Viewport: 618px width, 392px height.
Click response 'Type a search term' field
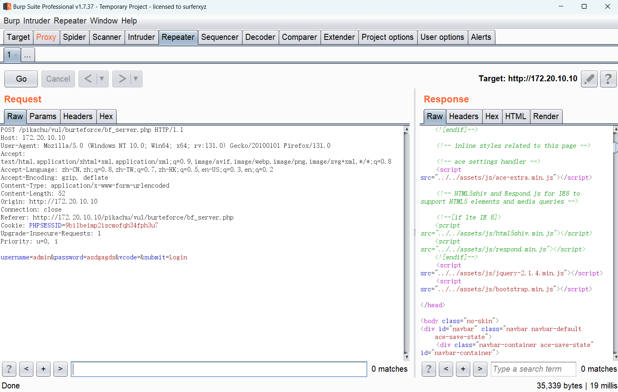pos(533,369)
